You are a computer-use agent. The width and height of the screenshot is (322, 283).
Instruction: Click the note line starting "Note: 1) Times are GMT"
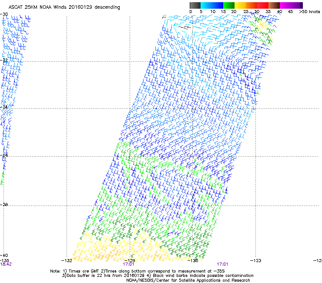tap(138, 271)
